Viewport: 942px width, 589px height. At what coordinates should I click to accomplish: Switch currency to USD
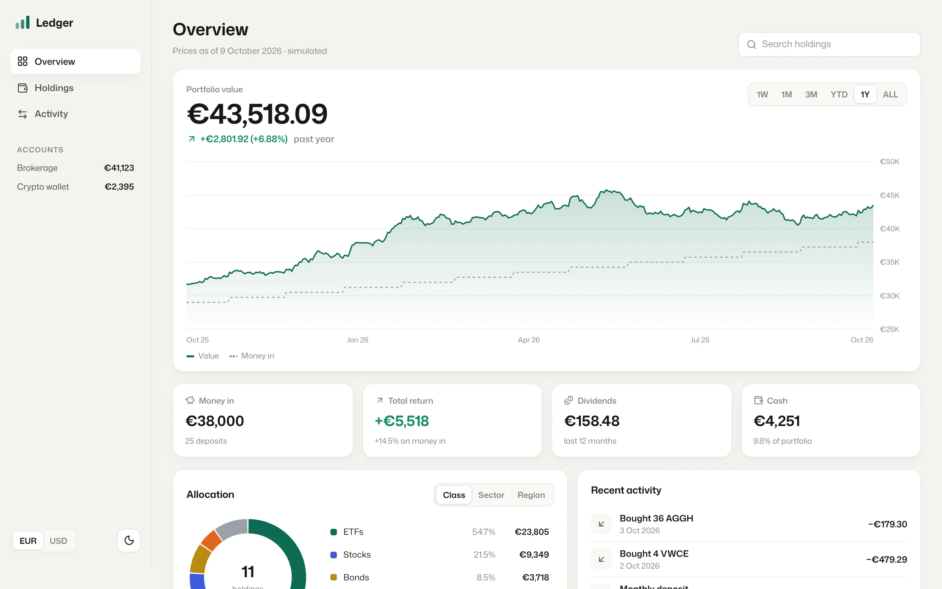pyautogui.click(x=58, y=541)
